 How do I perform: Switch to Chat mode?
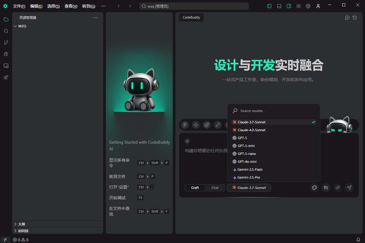pos(215,188)
